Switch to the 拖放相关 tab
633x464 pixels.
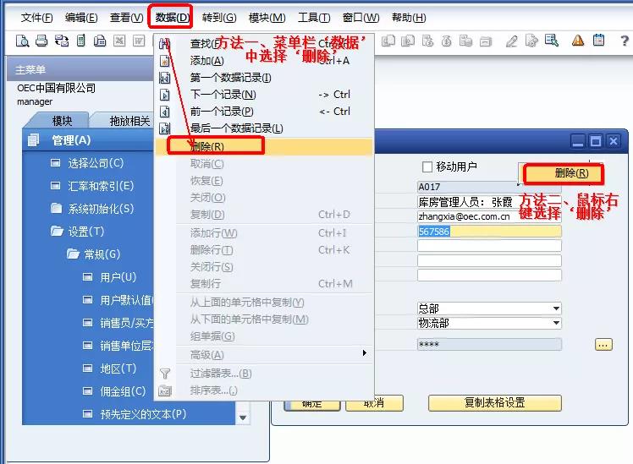129,121
